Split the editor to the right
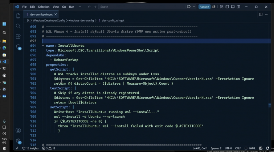 coord(261,14)
